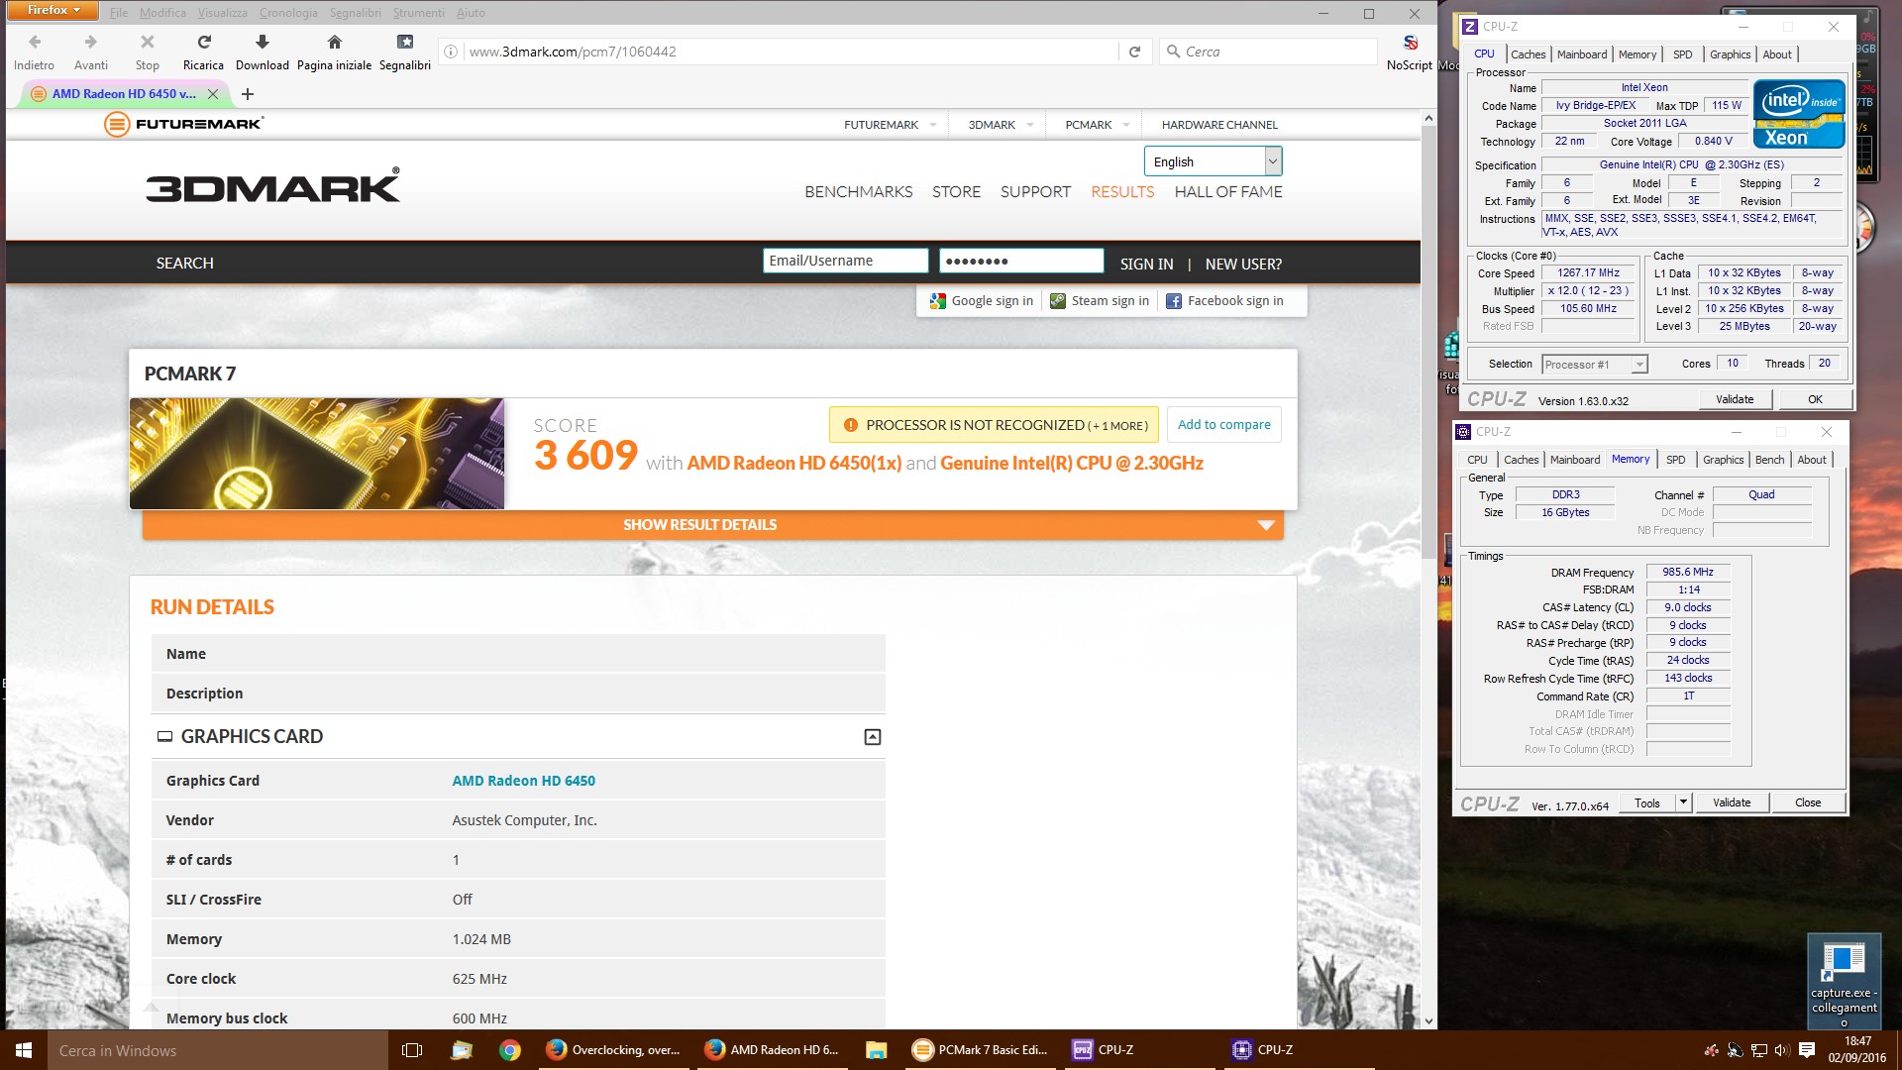This screenshot has width=1902, height=1070.
Task: Open Caches tab in upper CPU-Z window
Action: tap(1528, 54)
